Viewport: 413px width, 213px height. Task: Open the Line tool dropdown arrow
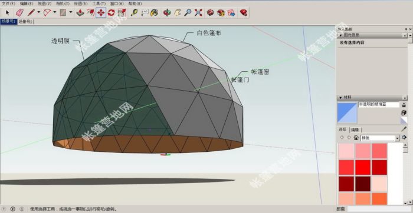(39, 12)
